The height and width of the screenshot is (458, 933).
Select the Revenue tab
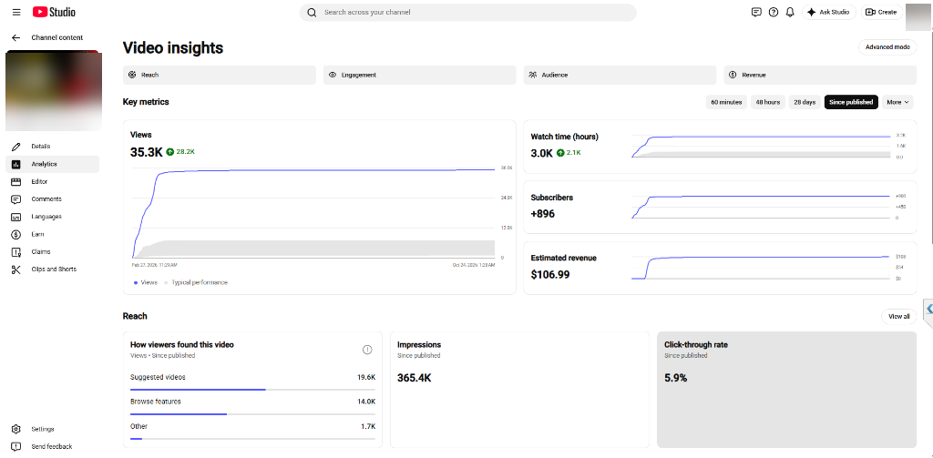(820, 75)
